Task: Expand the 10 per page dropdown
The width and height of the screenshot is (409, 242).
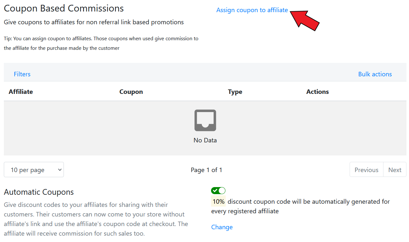Action: (34, 170)
